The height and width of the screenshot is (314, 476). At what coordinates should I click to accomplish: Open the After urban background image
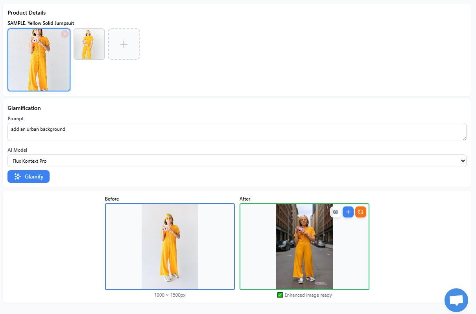(304, 252)
